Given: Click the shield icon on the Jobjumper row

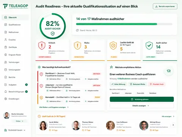Looking at the screenshot, I should (41, 86).
